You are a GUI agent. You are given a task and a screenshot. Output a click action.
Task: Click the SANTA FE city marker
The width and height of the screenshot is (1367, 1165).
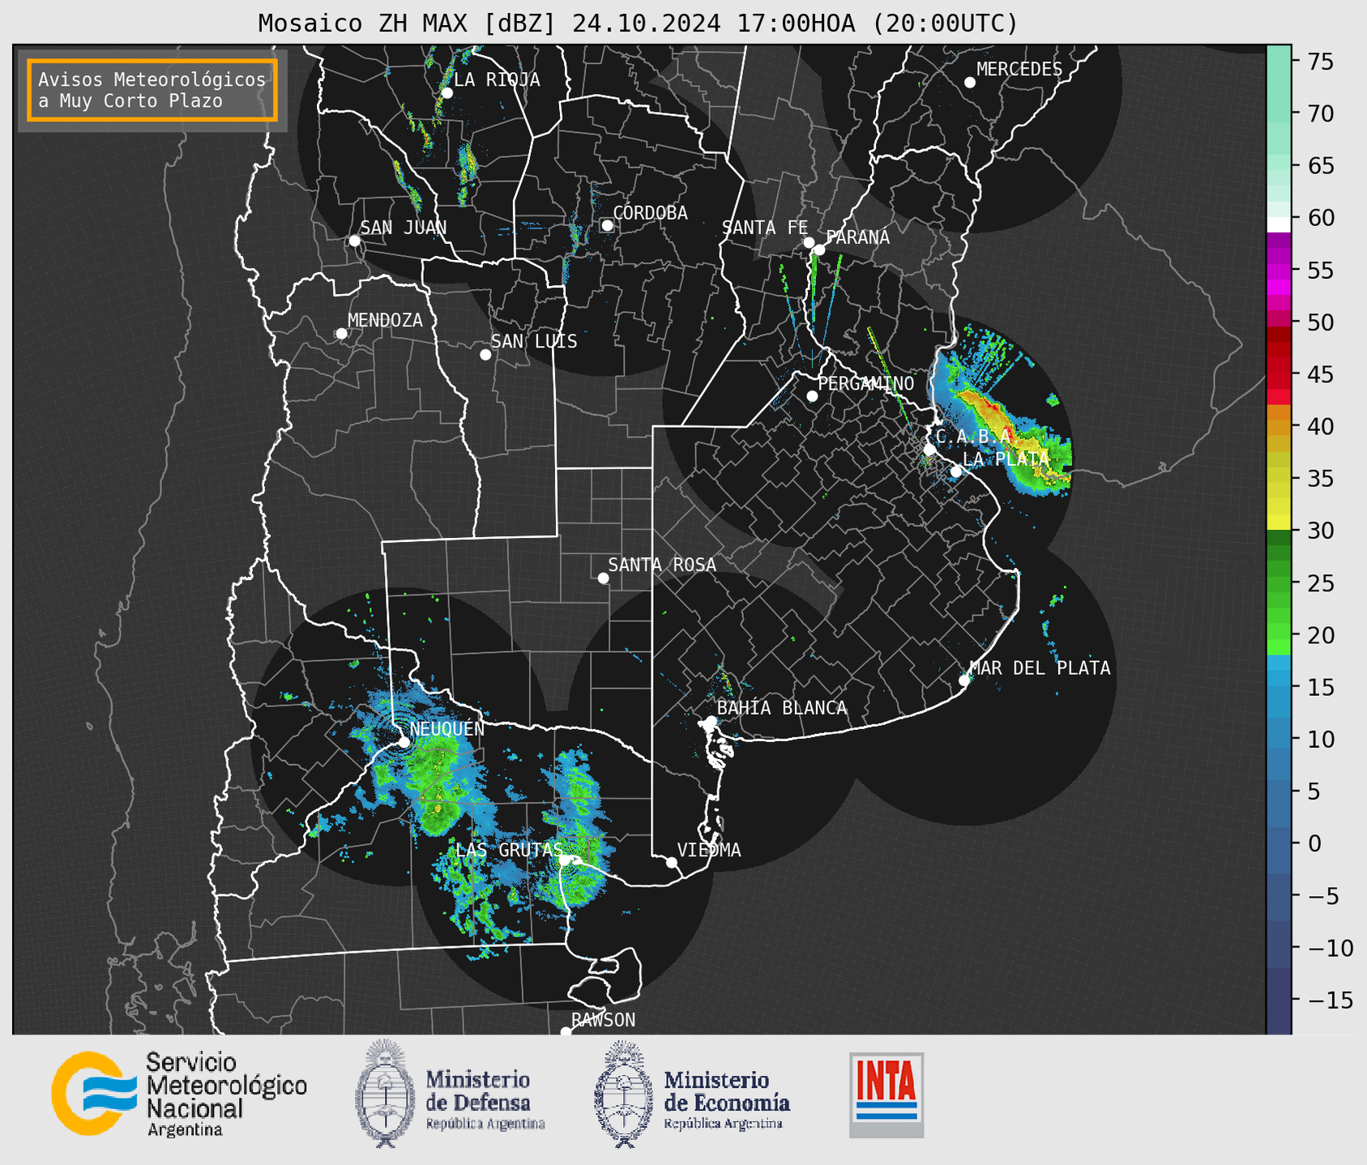(x=809, y=242)
